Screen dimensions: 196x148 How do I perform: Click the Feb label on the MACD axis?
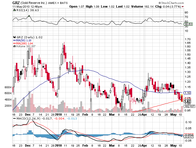pyautogui.click(x=85, y=145)
